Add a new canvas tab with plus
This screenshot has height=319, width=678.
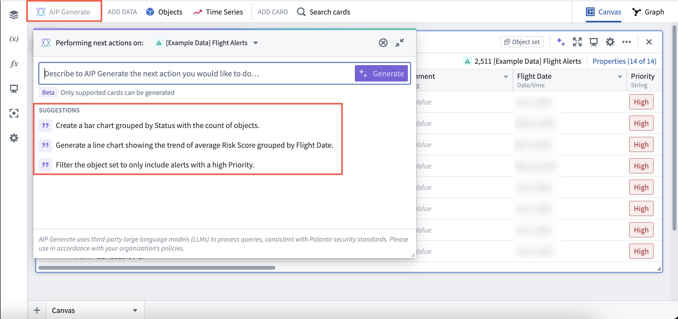point(37,310)
